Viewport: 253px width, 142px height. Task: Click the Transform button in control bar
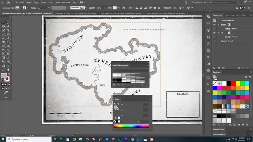[x=167, y=8]
